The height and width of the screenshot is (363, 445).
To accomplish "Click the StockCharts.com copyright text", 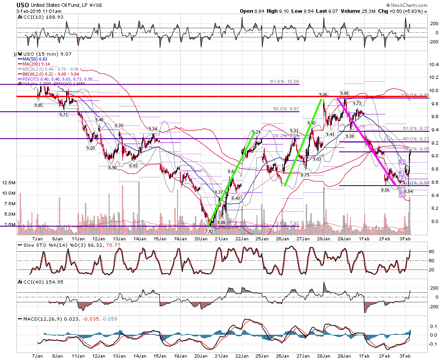I will pos(407,5).
